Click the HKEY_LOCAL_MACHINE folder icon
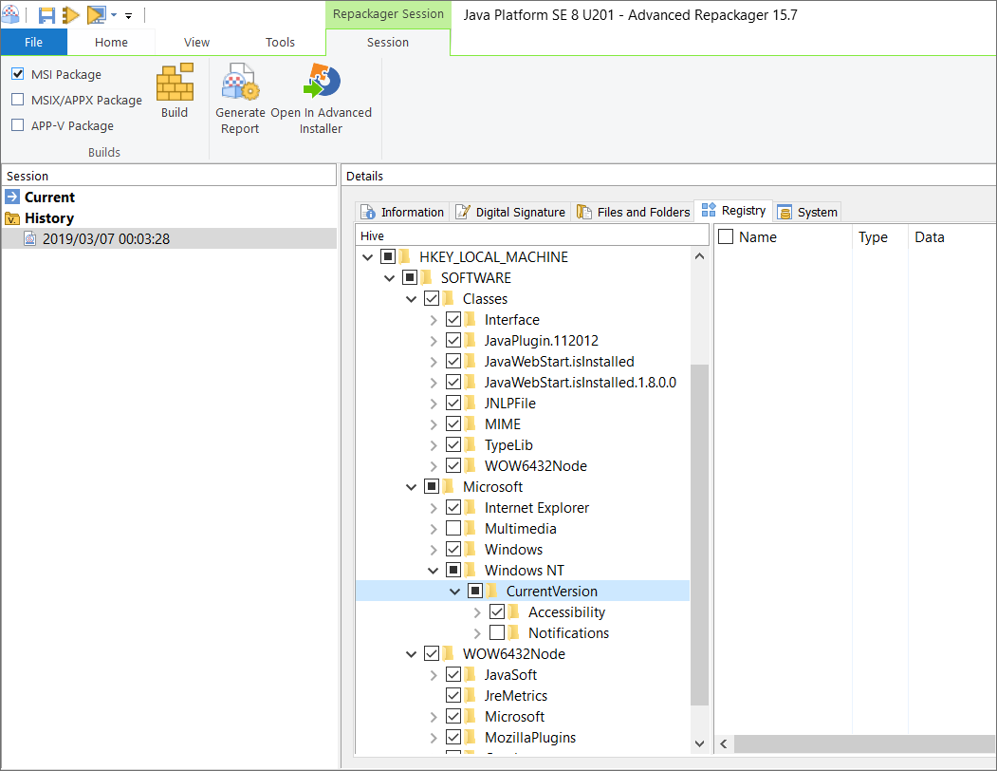Image resolution: width=997 pixels, height=771 pixels. 405,256
